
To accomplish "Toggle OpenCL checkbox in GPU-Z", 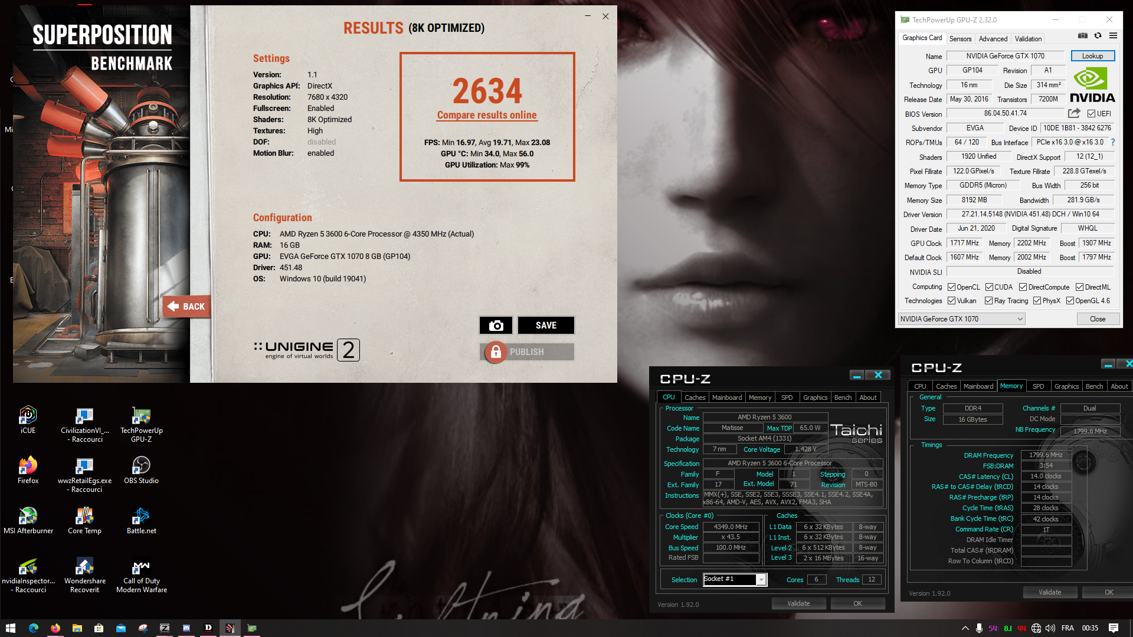I will pos(951,287).
